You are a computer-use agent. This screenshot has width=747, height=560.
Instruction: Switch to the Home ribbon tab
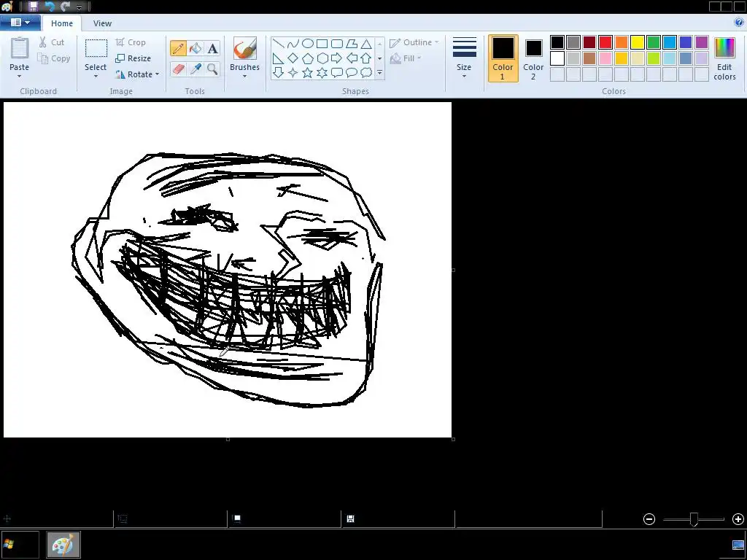[x=62, y=23]
